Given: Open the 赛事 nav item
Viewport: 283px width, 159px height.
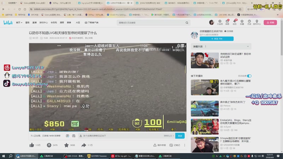Looking at the screenshot, I should click(69, 23).
